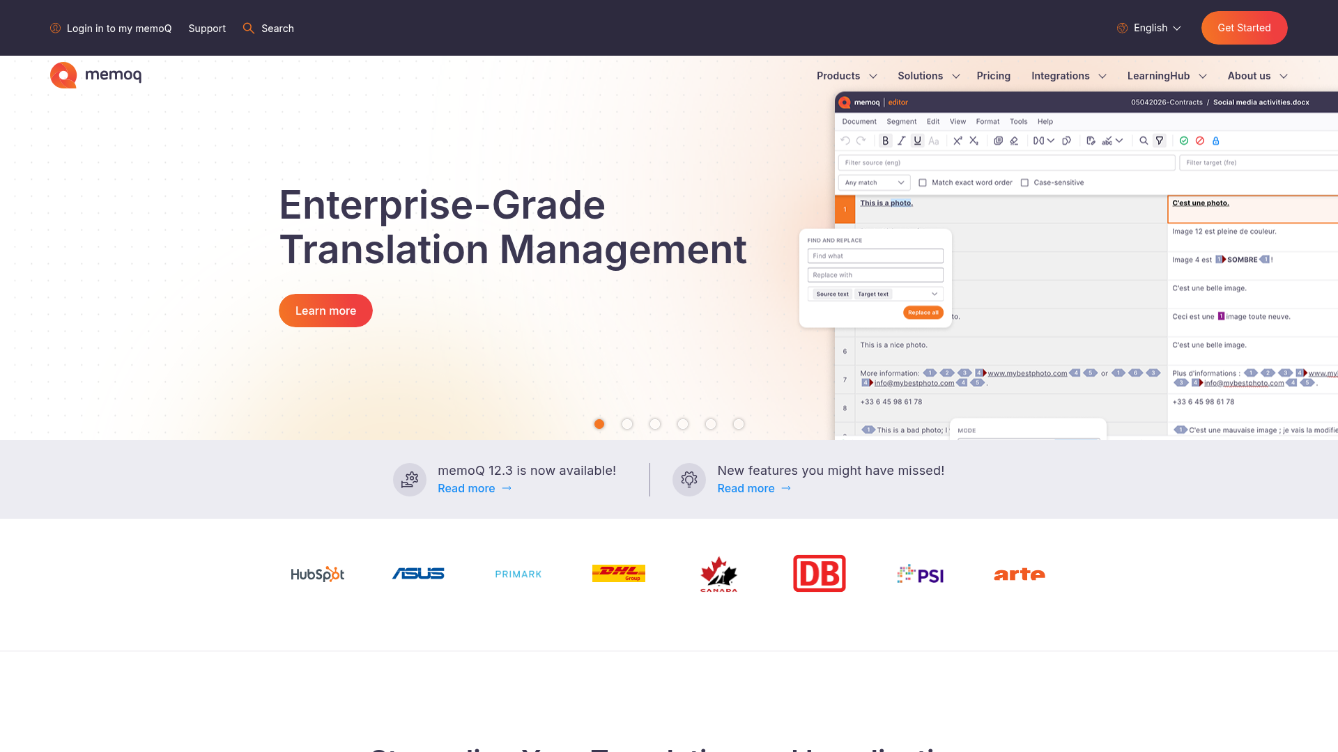Click the lightbulb icon by New features
1338x752 pixels.
pos(689,480)
